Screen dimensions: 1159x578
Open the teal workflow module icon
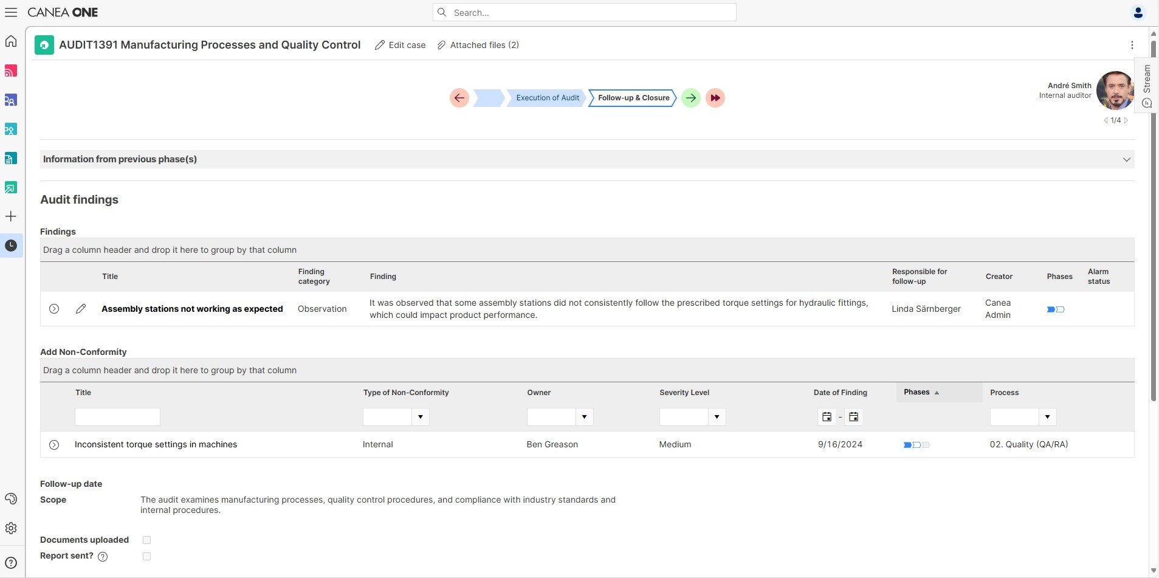[x=11, y=129]
